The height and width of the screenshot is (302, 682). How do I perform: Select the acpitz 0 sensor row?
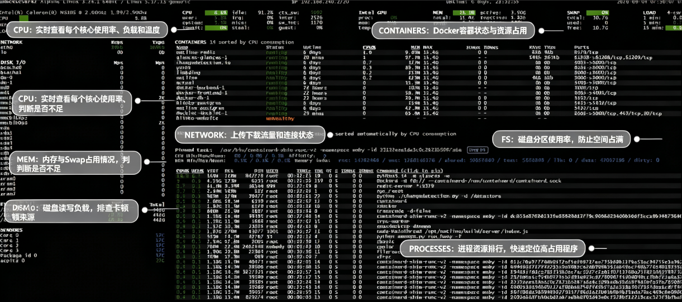[x=83, y=260]
